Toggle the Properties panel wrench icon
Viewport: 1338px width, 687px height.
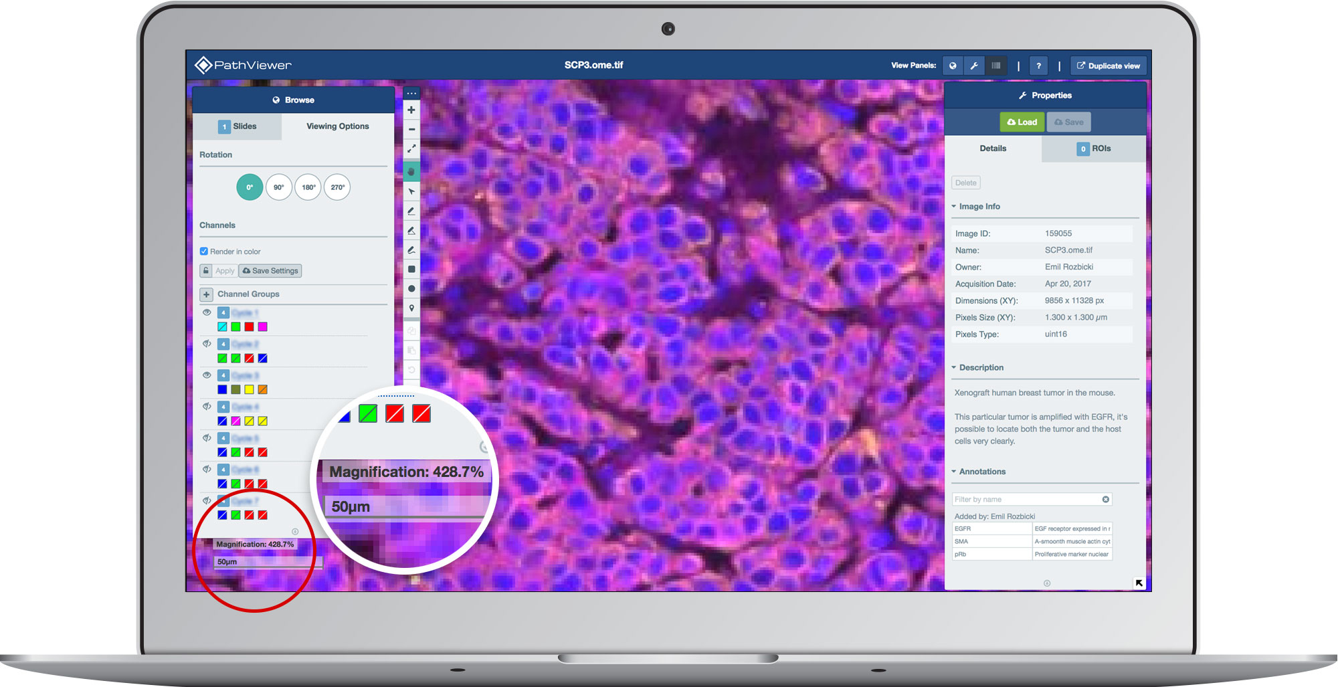974,66
